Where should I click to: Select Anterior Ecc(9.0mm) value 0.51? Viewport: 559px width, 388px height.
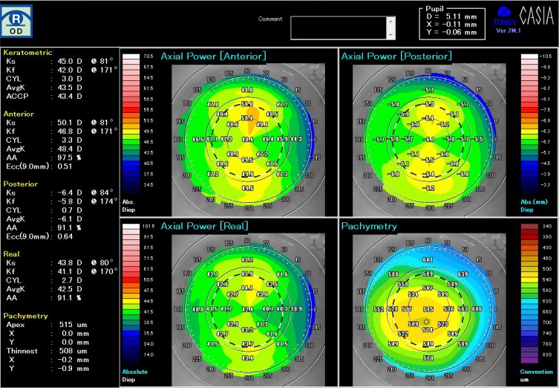[x=65, y=166]
